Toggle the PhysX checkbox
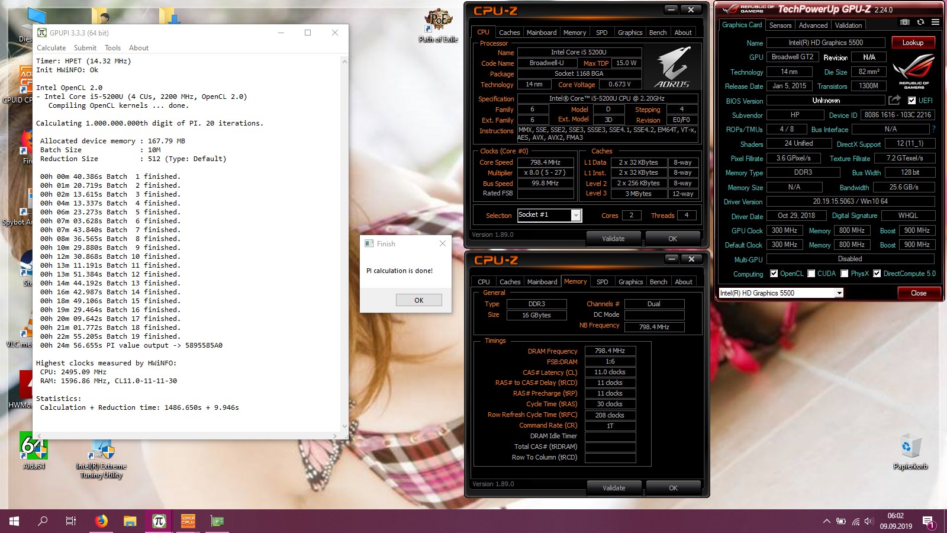 845,274
